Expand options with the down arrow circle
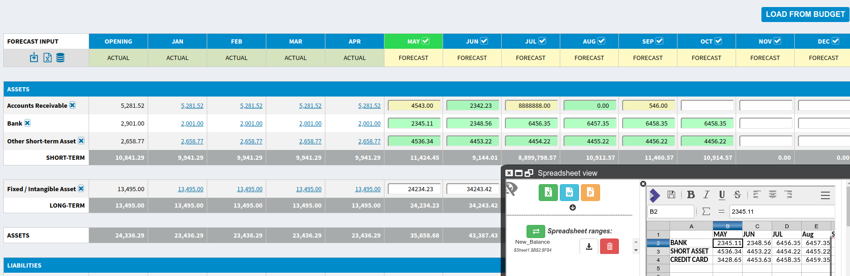Image resolution: width=850 pixels, height=276 pixels. (572, 208)
